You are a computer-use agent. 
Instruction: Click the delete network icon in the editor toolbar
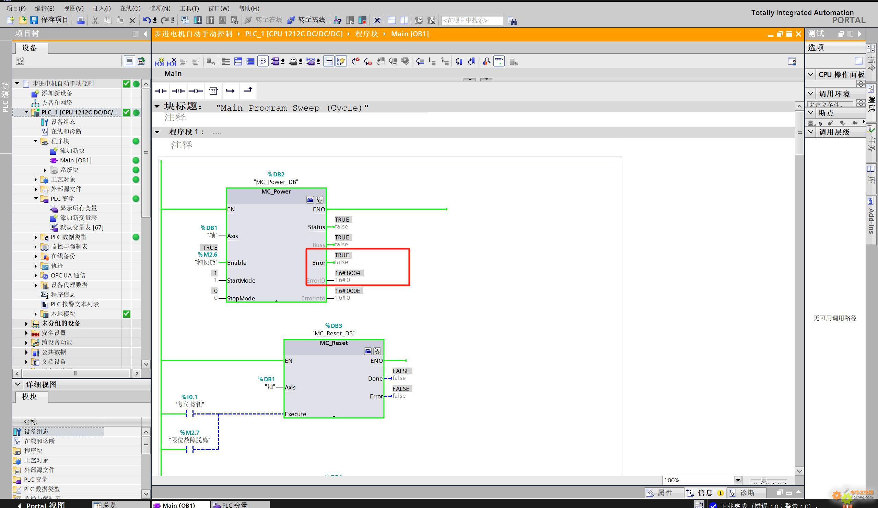172,62
